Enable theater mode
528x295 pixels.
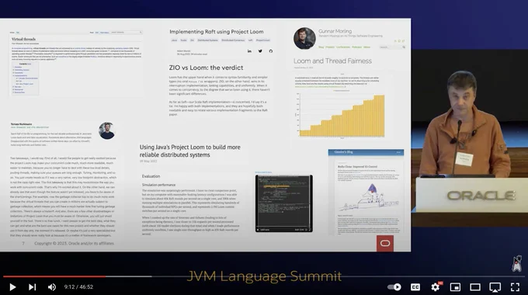point(475,287)
